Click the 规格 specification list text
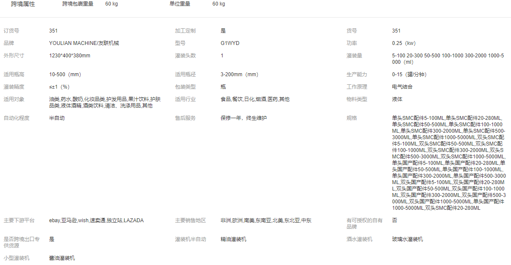511x265 pixels. pos(448,163)
